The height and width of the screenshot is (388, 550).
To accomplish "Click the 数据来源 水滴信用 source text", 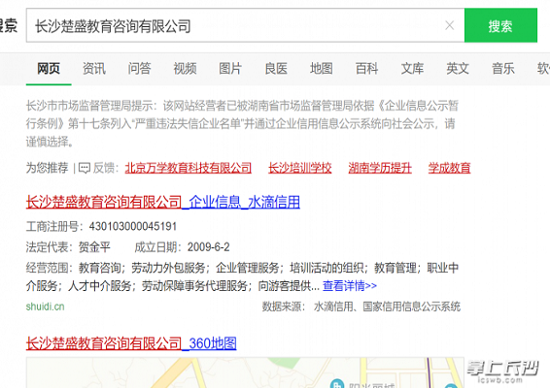I will [x=361, y=307].
